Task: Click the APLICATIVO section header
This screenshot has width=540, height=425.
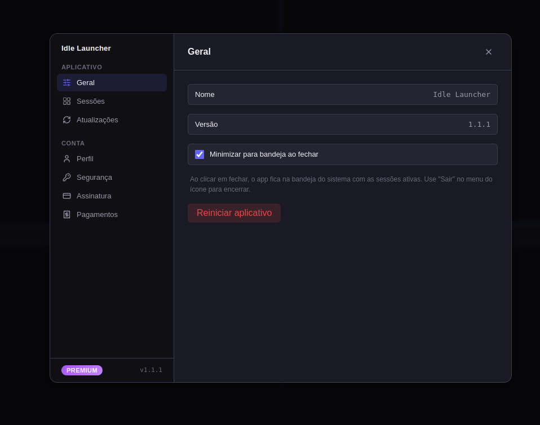Action: pyautogui.click(x=82, y=67)
